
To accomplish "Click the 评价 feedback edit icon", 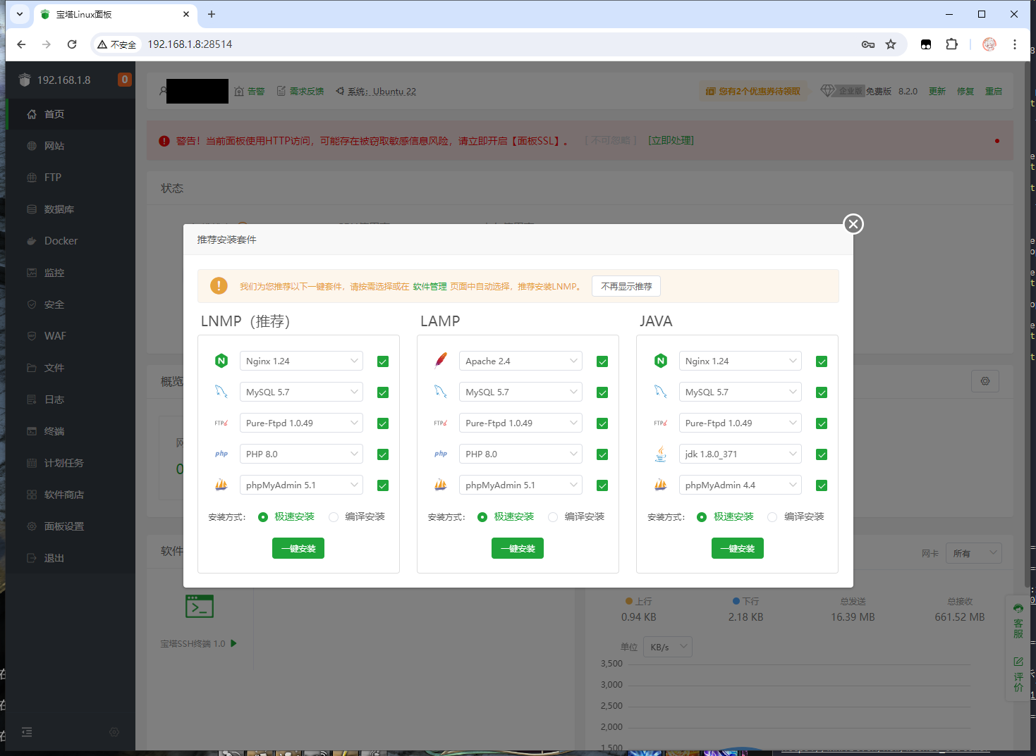I will (x=1018, y=674).
